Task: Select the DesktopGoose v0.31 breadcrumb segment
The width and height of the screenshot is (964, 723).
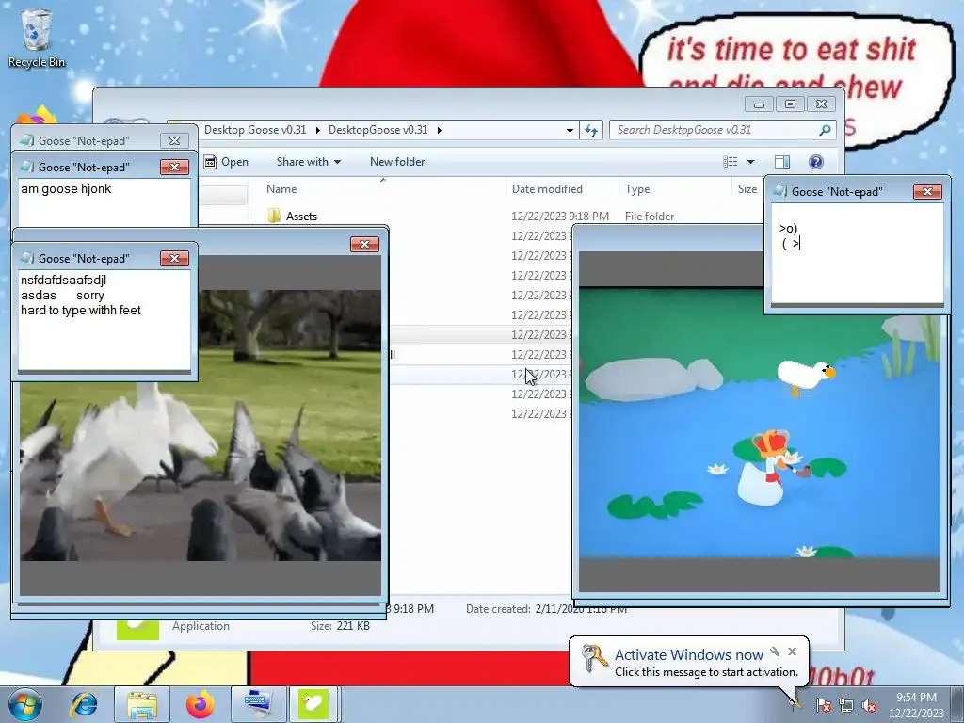Action: 378,130
